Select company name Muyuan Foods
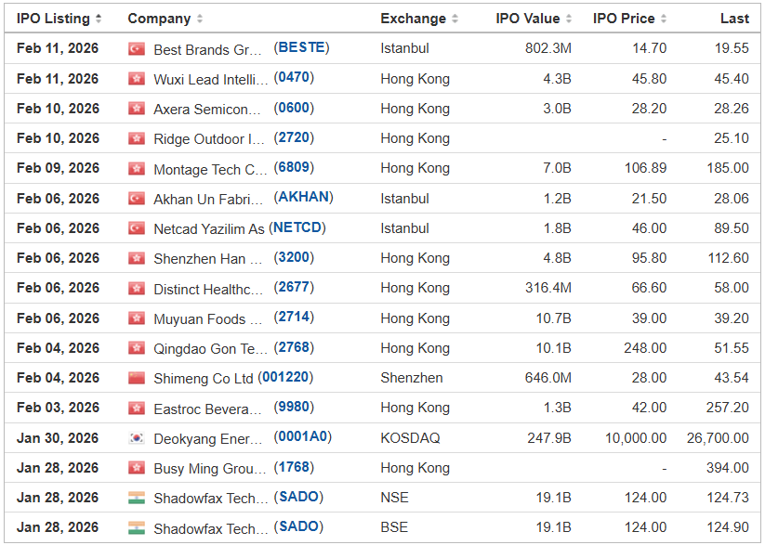Image resolution: width=765 pixels, height=545 pixels. pyautogui.click(x=208, y=318)
